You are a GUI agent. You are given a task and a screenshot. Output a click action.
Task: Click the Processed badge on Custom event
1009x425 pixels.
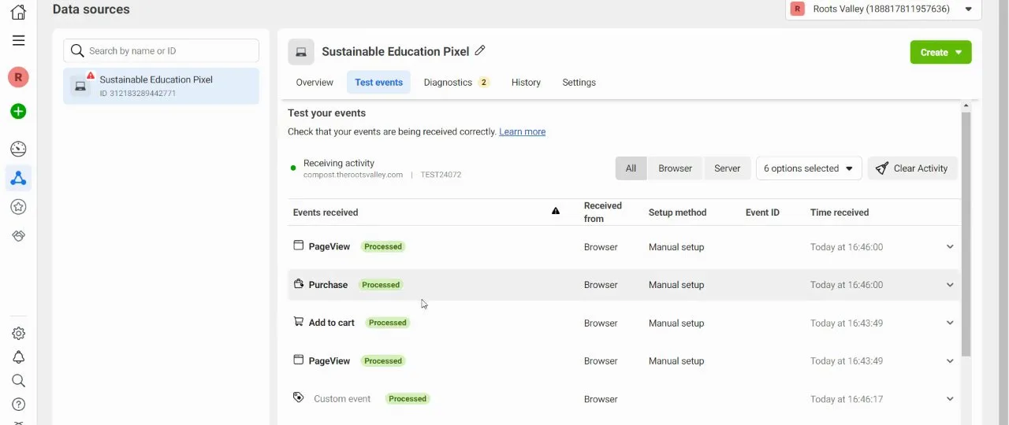[408, 399]
